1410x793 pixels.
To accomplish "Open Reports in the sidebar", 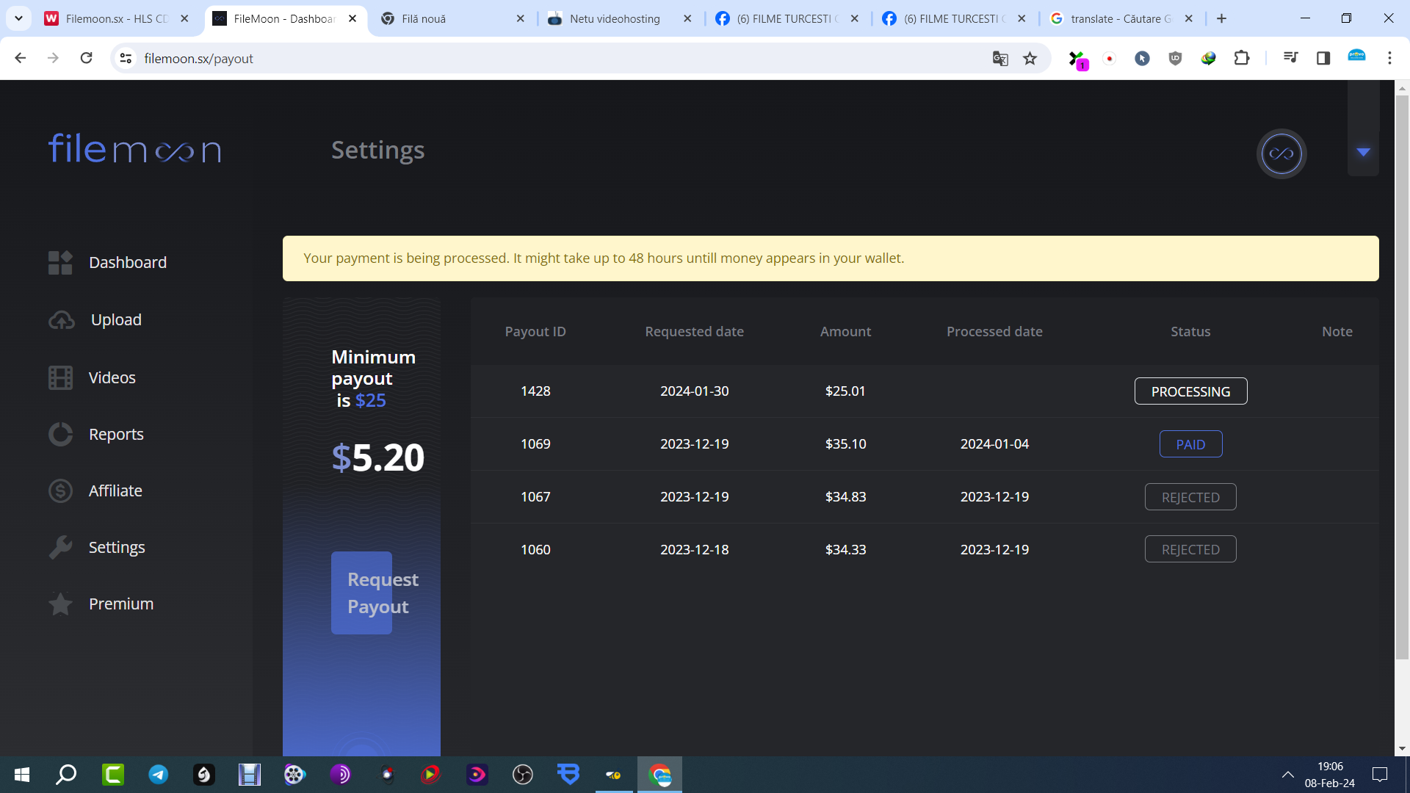I will pyautogui.click(x=116, y=434).
